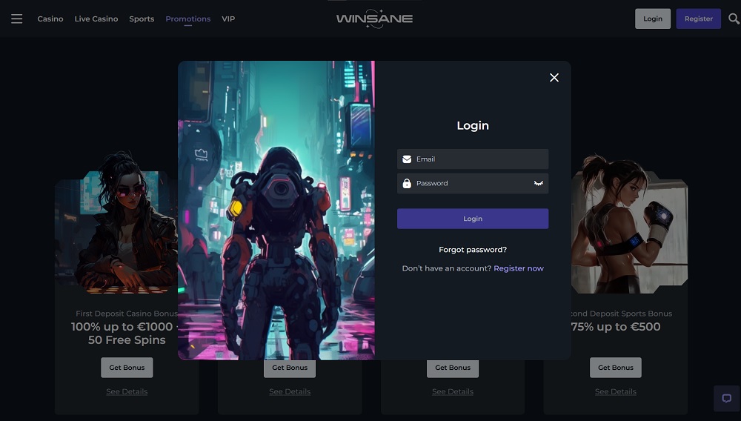Click the Forgot password? link
This screenshot has width=741, height=421.
tap(473, 250)
